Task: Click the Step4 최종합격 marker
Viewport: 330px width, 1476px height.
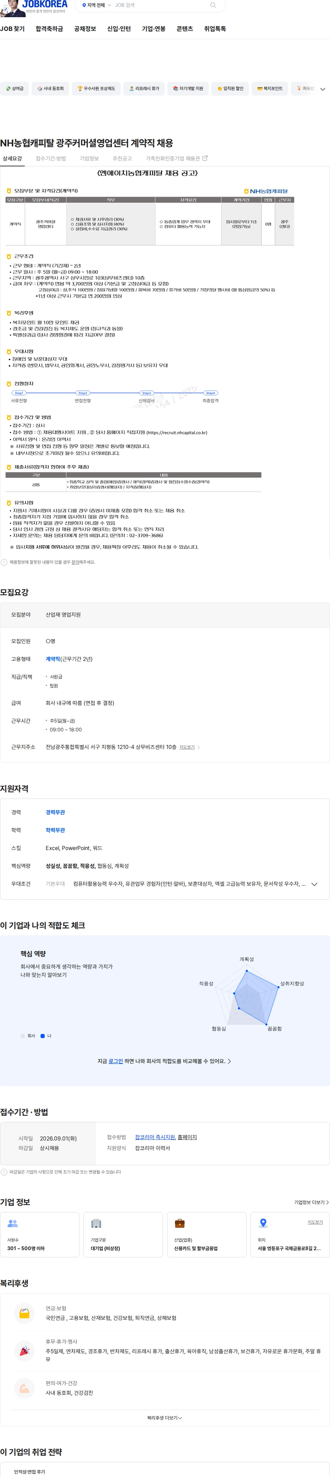Action: pos(210,393)
